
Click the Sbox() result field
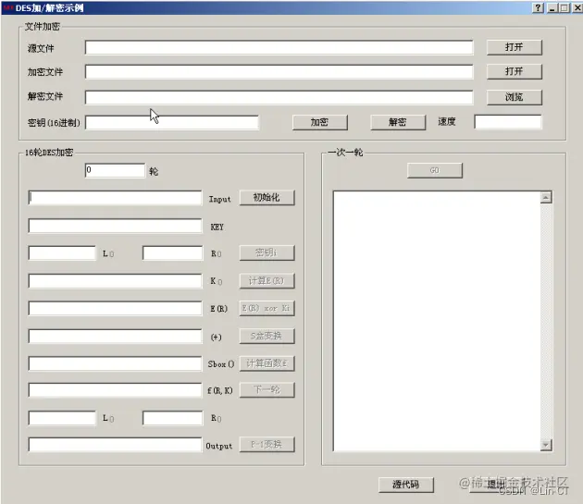coord(115,363)
